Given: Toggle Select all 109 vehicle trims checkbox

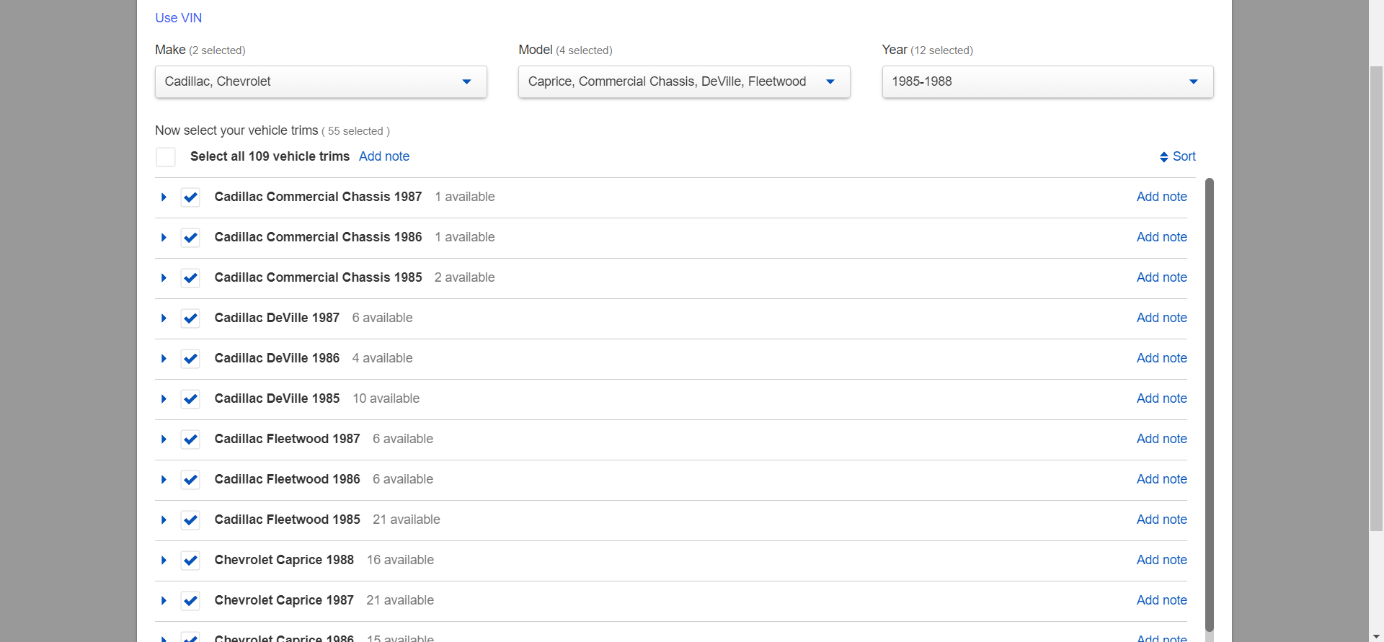Looking at the screenshot, I should 166,157.
